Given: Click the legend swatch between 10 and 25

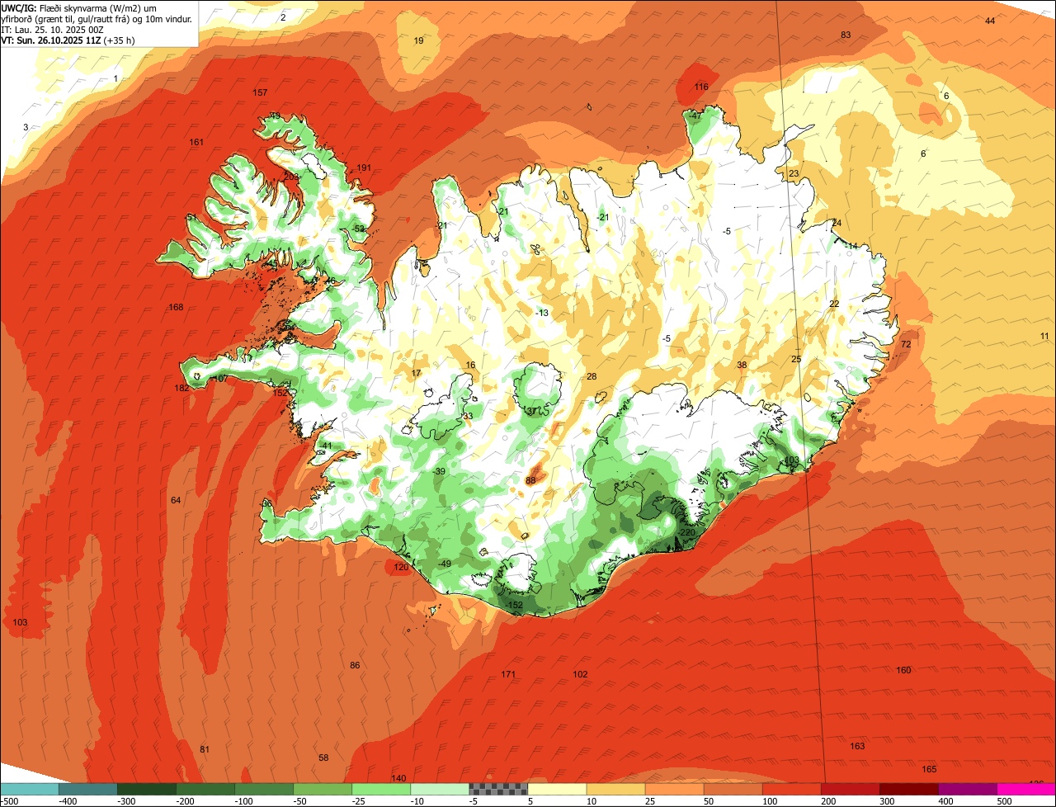Looking at the screenshot, I should point(615,789).
